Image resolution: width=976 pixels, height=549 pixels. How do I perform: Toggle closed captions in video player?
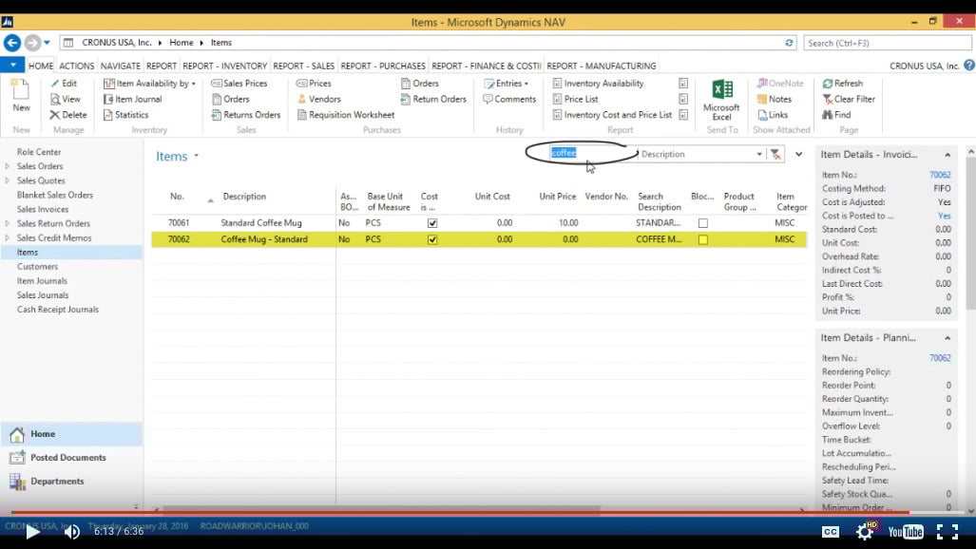[831, 532]
